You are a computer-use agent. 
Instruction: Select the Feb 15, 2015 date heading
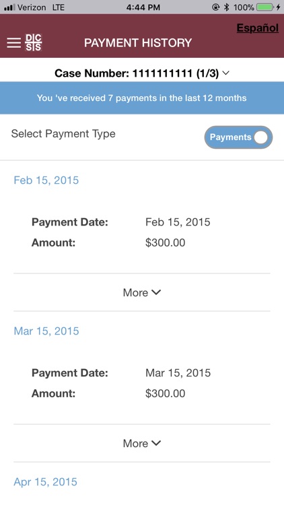[x=46, y=180]
